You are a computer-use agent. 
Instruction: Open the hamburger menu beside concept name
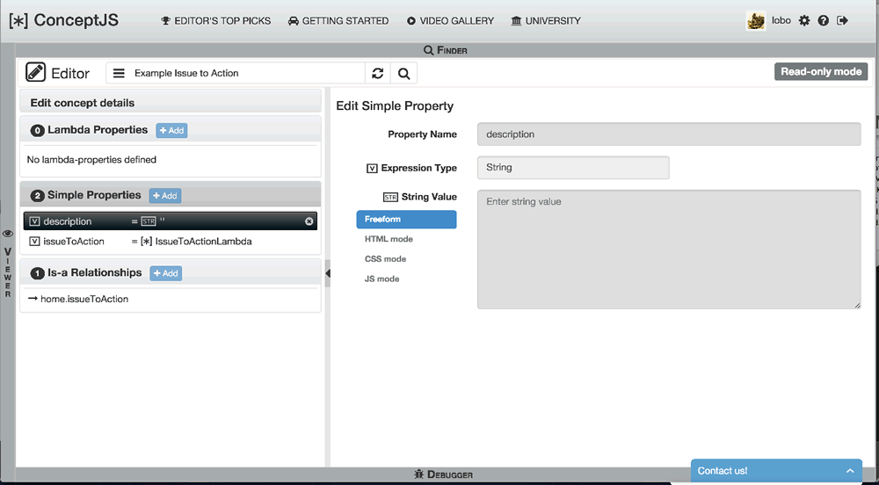tap(119, 74)
